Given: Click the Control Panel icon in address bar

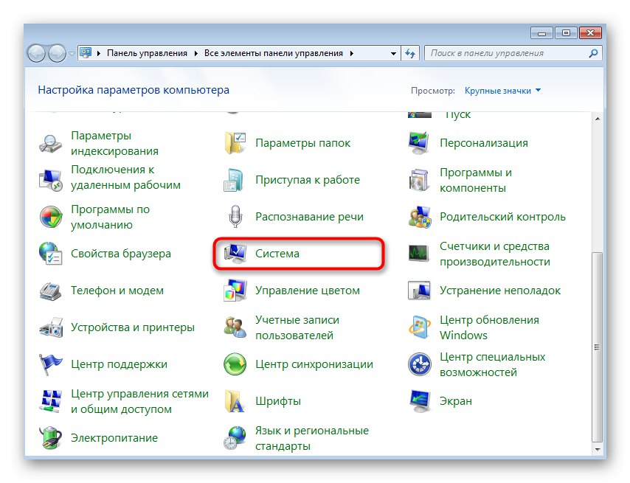Looking at the screenshot, I should coord(86,52).
